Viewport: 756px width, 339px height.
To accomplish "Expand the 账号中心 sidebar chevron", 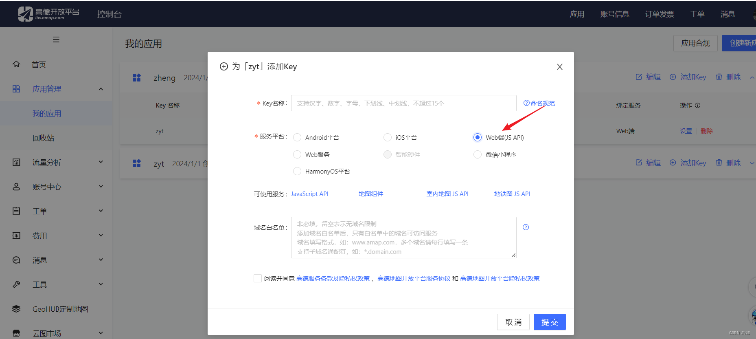I will pyautogui.click(x=101, y=186).
